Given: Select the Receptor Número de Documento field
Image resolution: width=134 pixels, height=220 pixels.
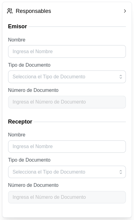Looking at the screenshot, I should coord(67,197).
